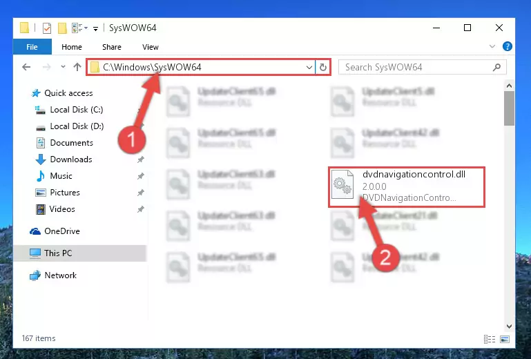Click the dvdnavigationcontrol.dll gear file icon
Image resolution: width=531 pixels, height=359 pixels.
click(342, 184)
